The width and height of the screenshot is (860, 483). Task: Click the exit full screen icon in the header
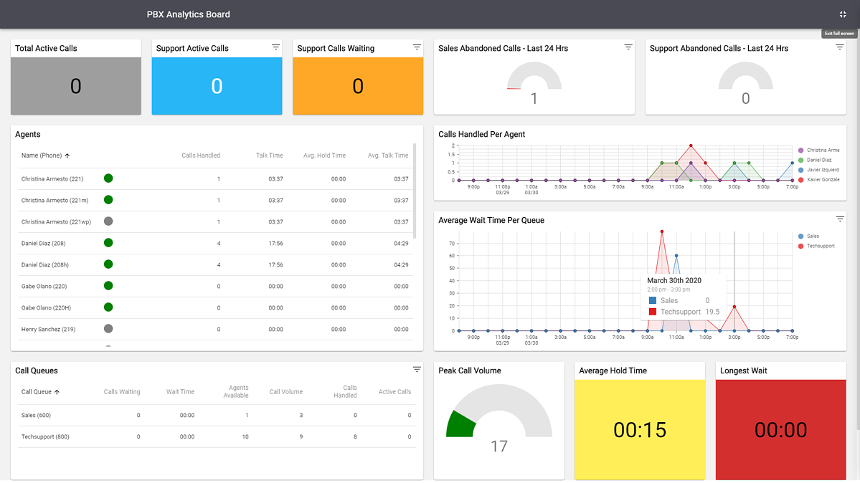842,14
